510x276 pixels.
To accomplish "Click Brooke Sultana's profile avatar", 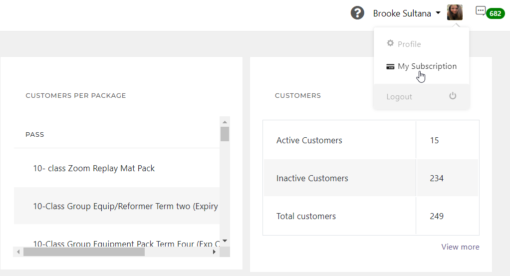I will tap(455, 12).
